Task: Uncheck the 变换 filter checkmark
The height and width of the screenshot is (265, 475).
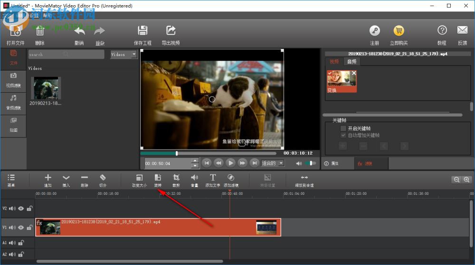Action: pyautogui.click(x=330, y=73)
